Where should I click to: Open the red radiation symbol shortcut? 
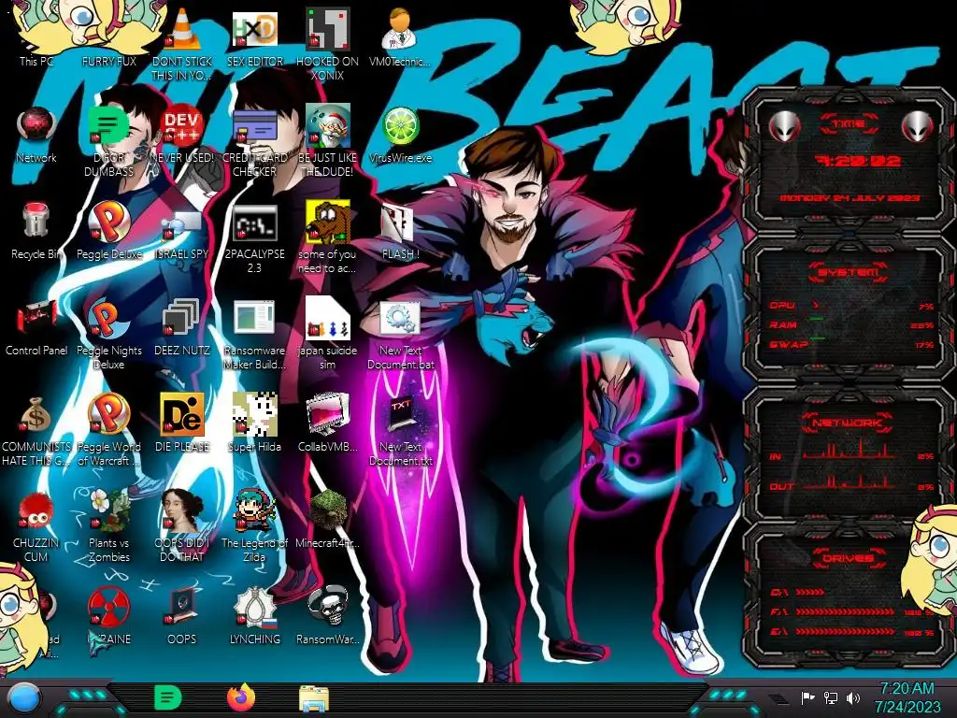[108, 607]
